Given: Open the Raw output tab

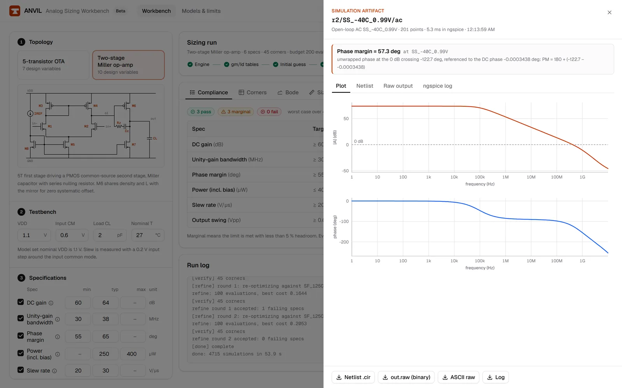Looking at the screenshot, I should coord(398,86).
